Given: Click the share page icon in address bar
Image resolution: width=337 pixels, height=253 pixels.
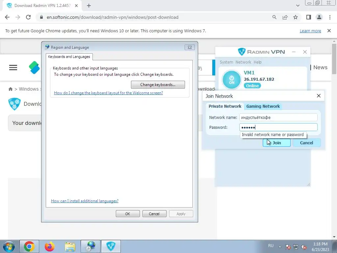Looking at the screenshot, I should (285, 17).
